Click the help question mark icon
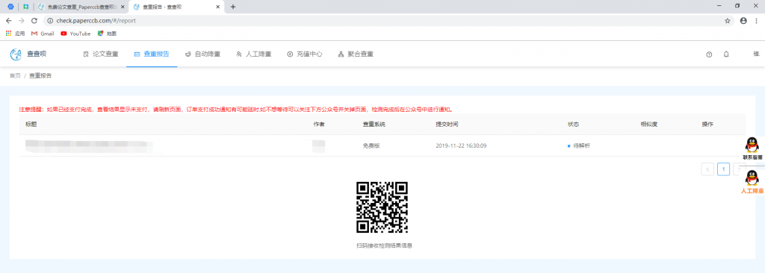This screenshot has height=273, width=765. (709, 54)
